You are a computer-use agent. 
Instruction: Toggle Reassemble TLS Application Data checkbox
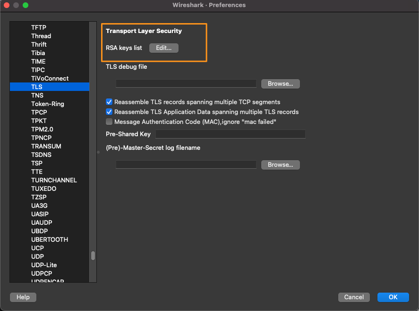(x=109, y=112)
